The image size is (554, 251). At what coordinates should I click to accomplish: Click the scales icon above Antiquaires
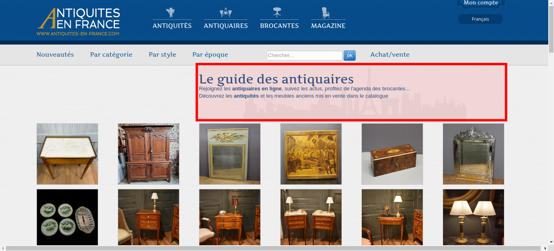pos(225,12)
